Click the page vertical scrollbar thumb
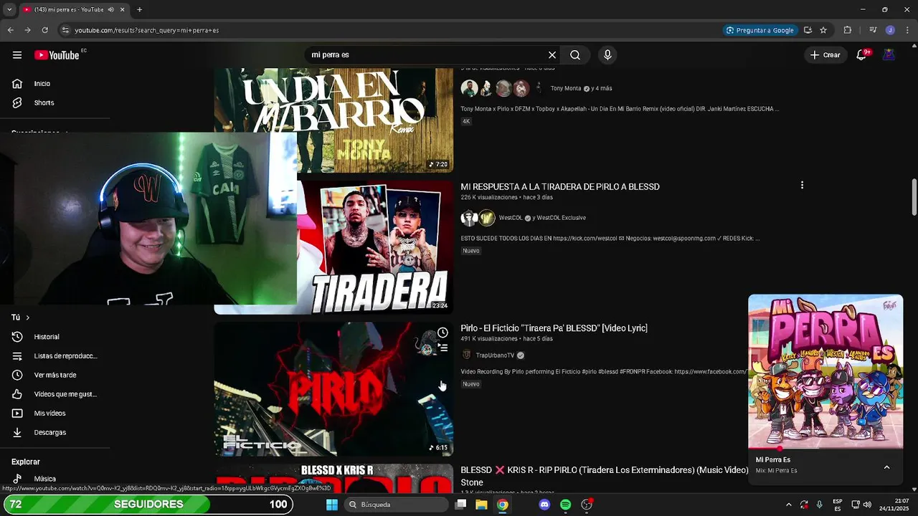Image resolution: width=918 pixels, height=516 pixels. (914, 196)
